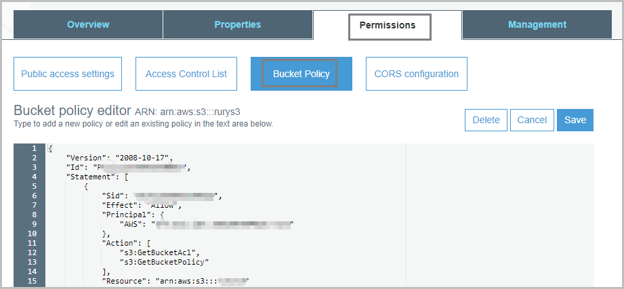Delete the bucket policy
624x289 pixels.
(x=486, y=120)
